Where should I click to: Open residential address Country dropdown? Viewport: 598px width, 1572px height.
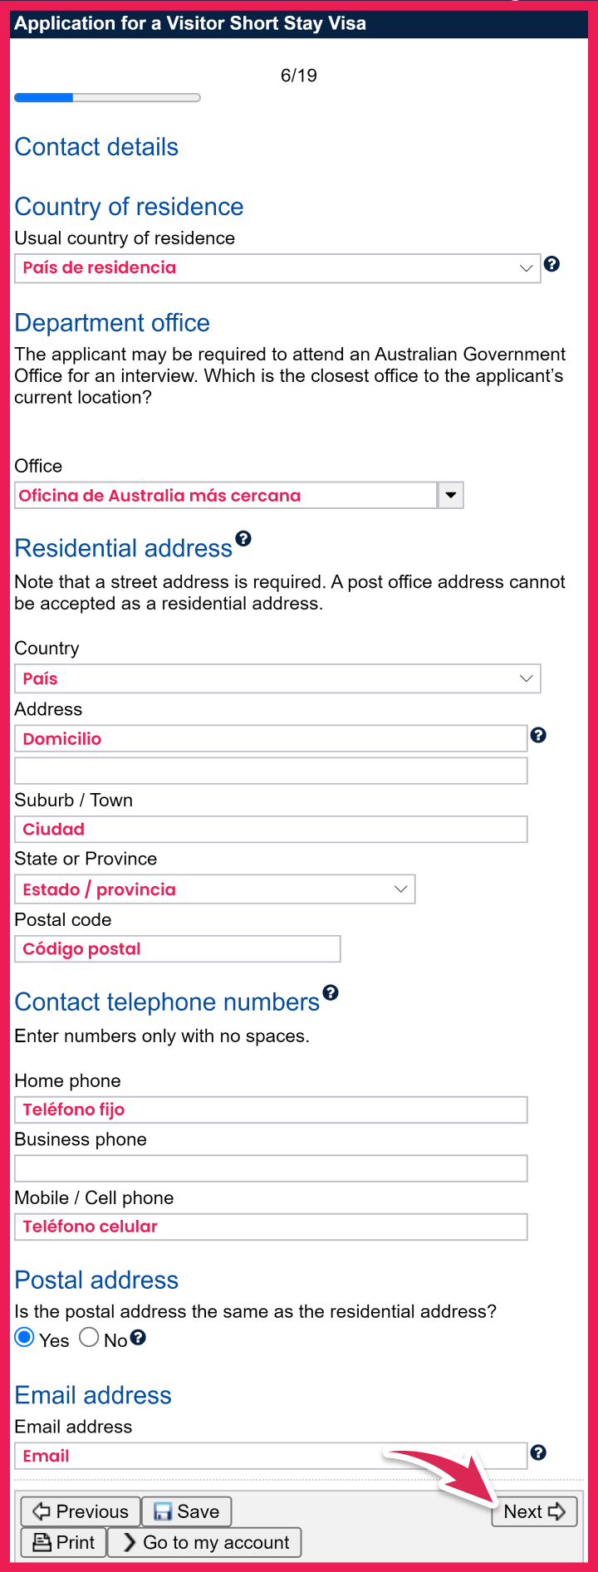(x=277, y=678)
